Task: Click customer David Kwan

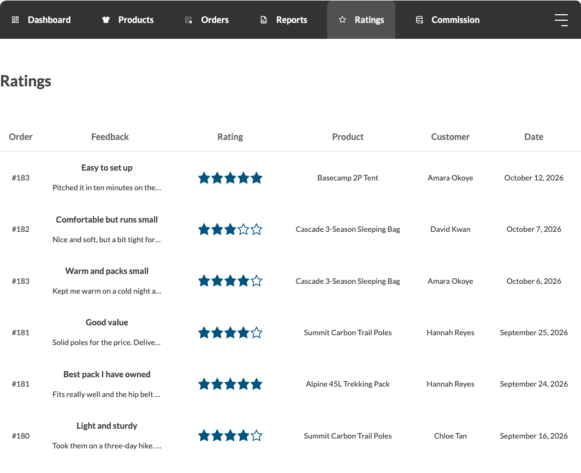Action: (450, 229)
